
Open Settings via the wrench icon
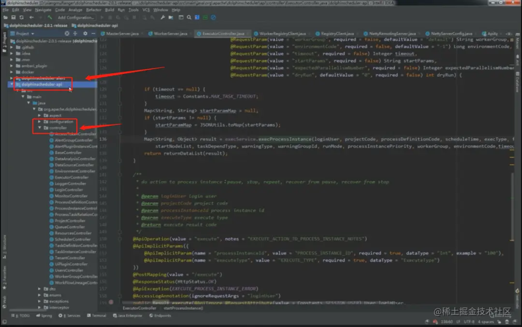point(162,17)
